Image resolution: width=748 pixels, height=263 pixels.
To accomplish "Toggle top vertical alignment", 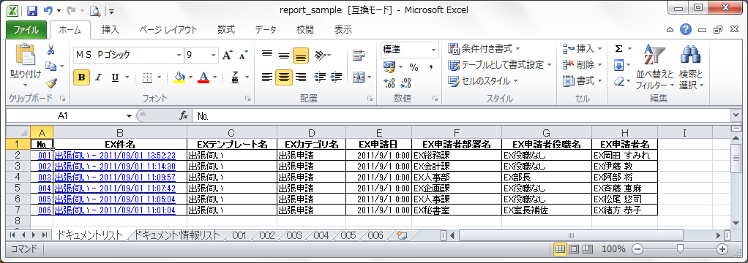I will [x=268, y=55].
